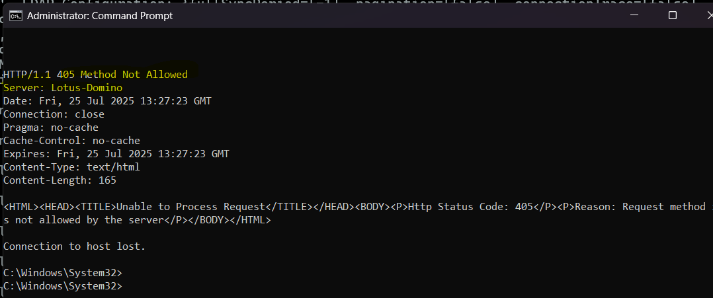Click the bottom C:\Windows\System32> active prompt
Viewport: 713px width, 298px height.
point(63,286)
